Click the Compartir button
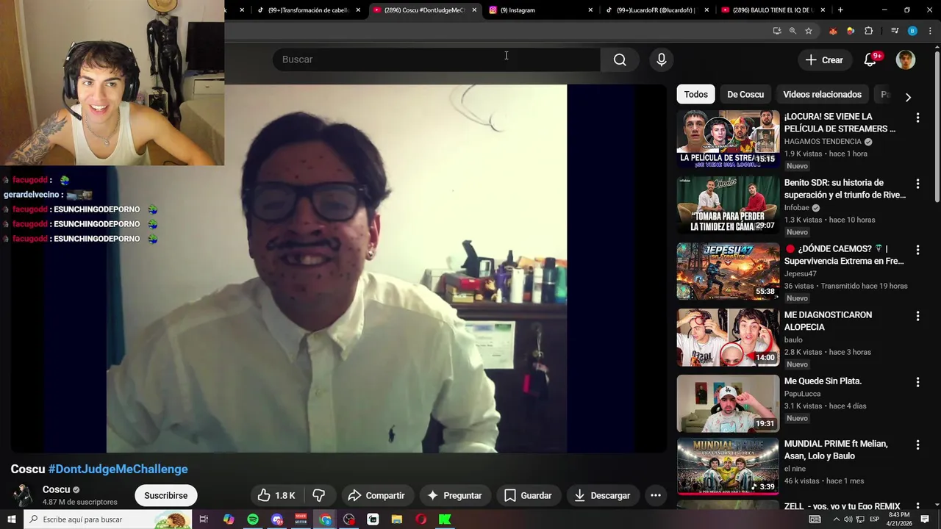Viewport: 941px width, 529px height. (x=376, y=495)
